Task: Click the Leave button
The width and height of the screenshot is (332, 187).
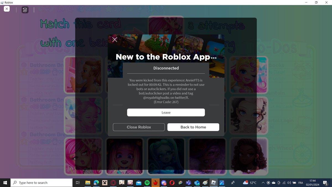Action: (166, 112)
